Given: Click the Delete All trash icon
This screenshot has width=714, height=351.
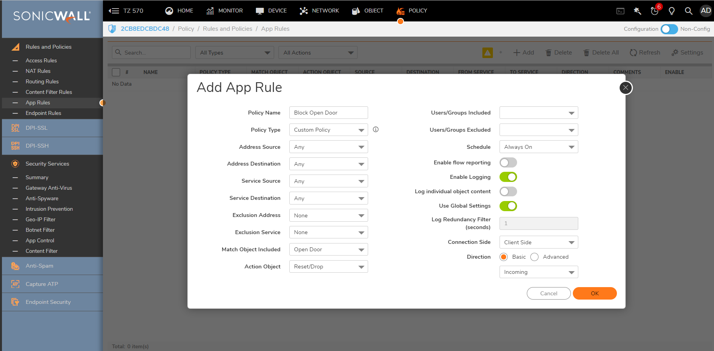Looking at the screenshot, I should (586, 53).
